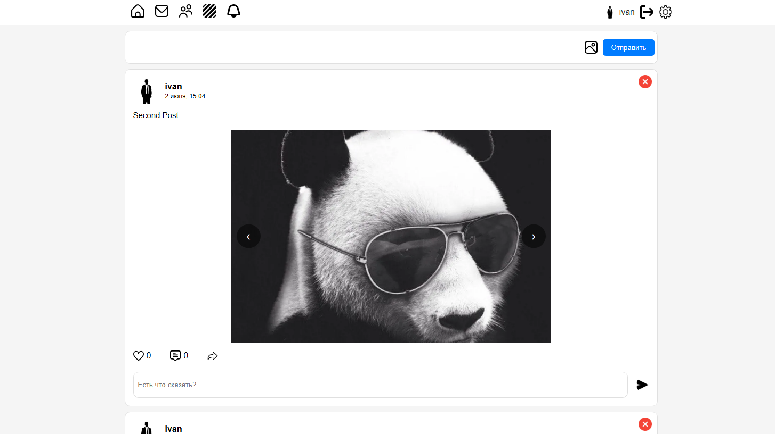
Task: Open the home feed icon
Action: 138,11
